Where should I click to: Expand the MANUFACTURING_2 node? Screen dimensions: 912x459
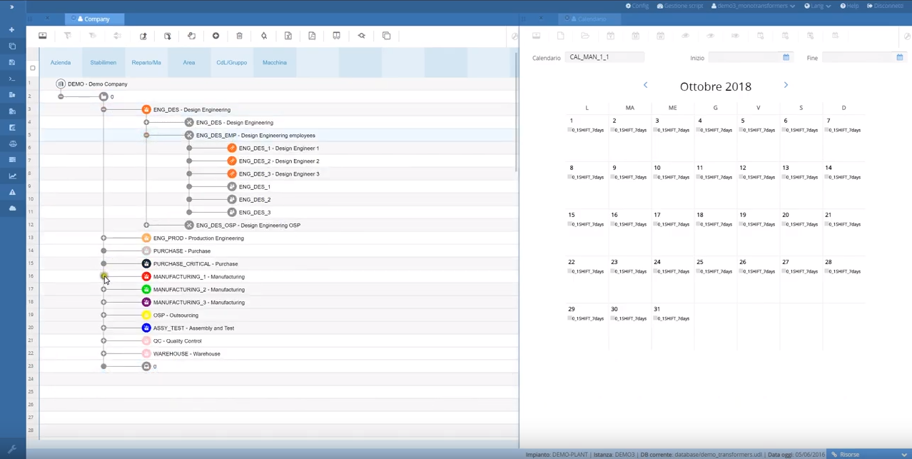103,290
